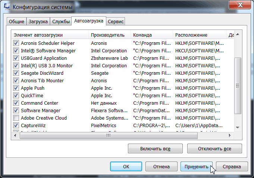Click Включить все button
Image resolution: width=254 pixels, height=178 pixels.
(x=155, y=148)
